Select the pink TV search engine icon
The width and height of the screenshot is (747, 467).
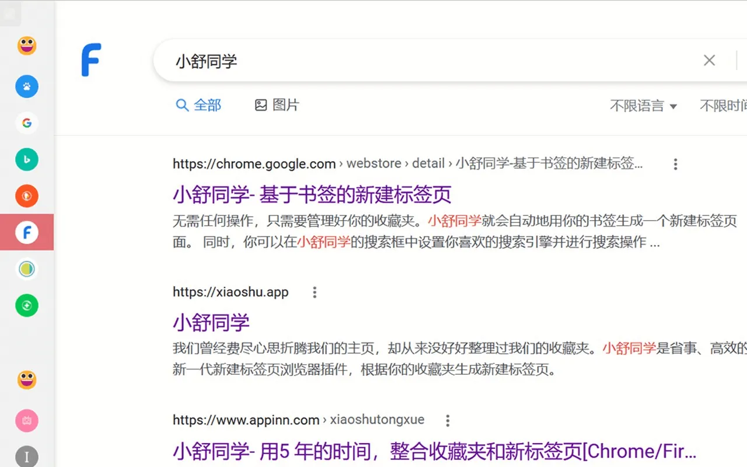pos(26,420)
